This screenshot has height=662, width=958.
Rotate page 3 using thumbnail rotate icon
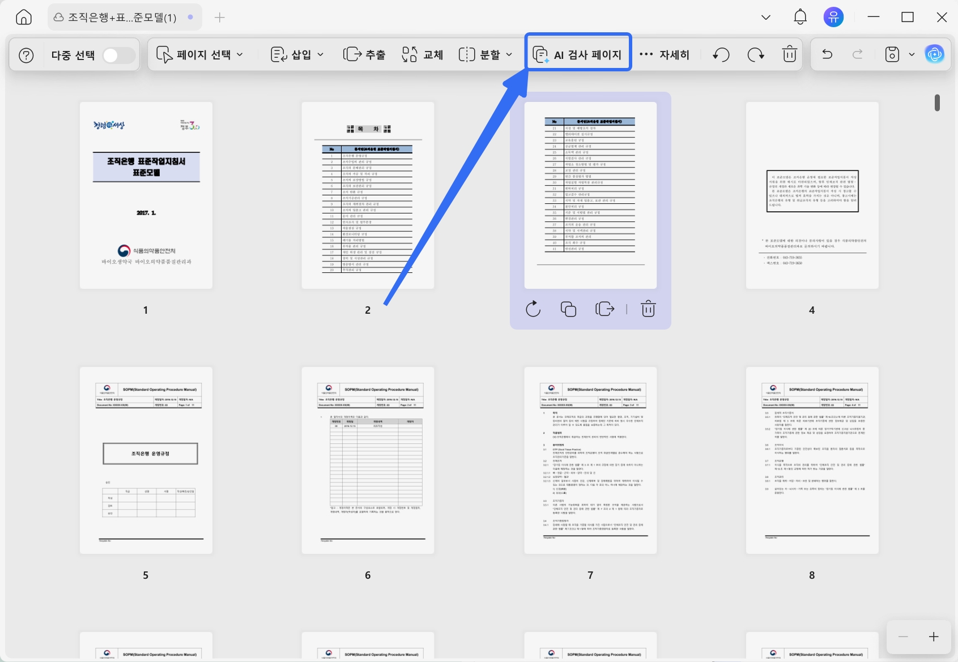pyautogui.click(x=533, y=309)
